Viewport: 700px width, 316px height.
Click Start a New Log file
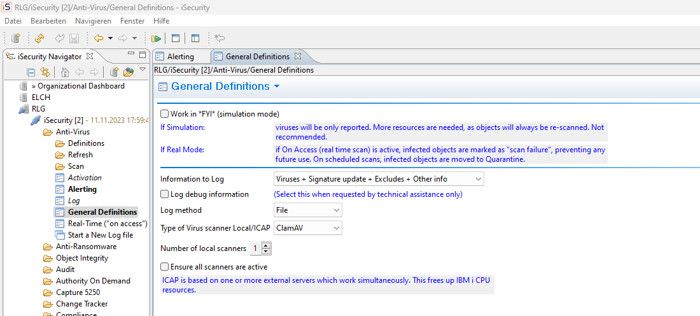[101, 235]
